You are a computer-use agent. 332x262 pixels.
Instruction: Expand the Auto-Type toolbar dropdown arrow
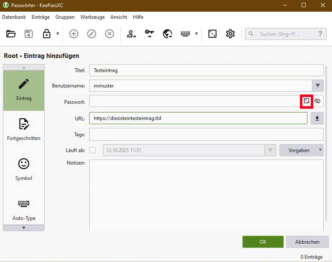196,34
